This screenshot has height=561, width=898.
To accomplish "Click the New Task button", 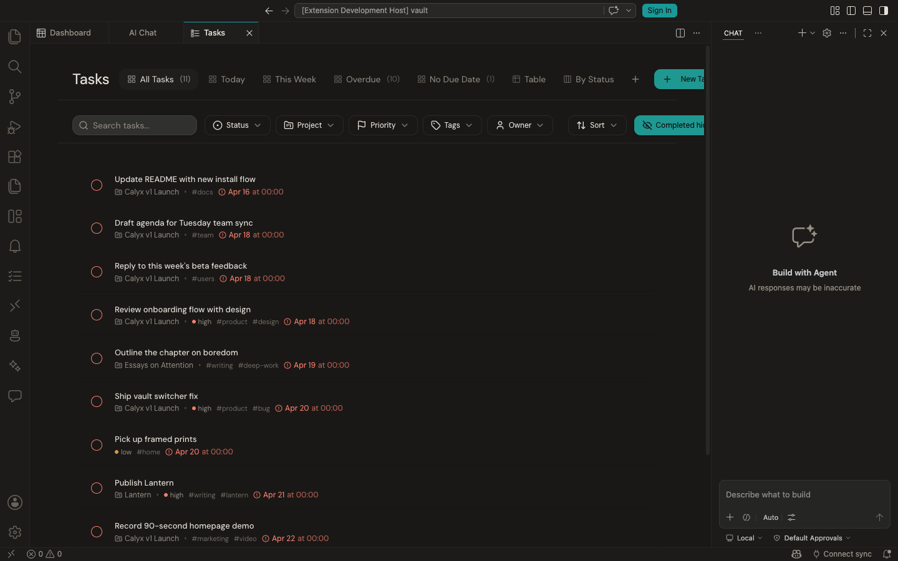I will 680,79.
